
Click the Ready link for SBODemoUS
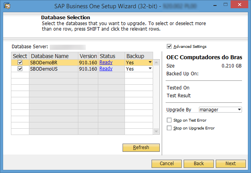pyautogui.click(x=106, y=69)
